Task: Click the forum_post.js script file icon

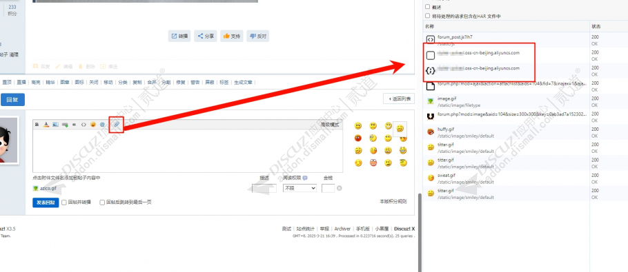Action: pos(431,39)
